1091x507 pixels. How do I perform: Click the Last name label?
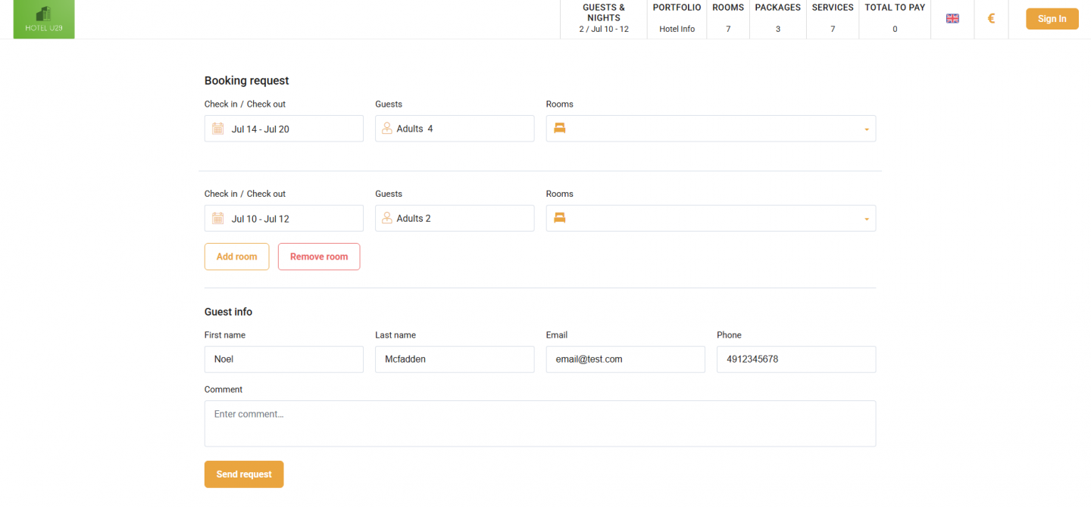[395, 335]
